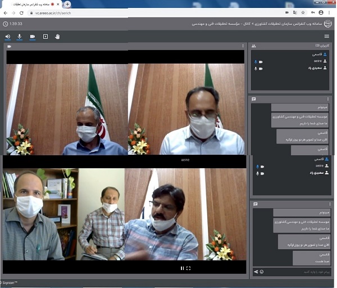The image size is (337, 288).
Task: Pause the lower video feed
Action: point(182,268)
